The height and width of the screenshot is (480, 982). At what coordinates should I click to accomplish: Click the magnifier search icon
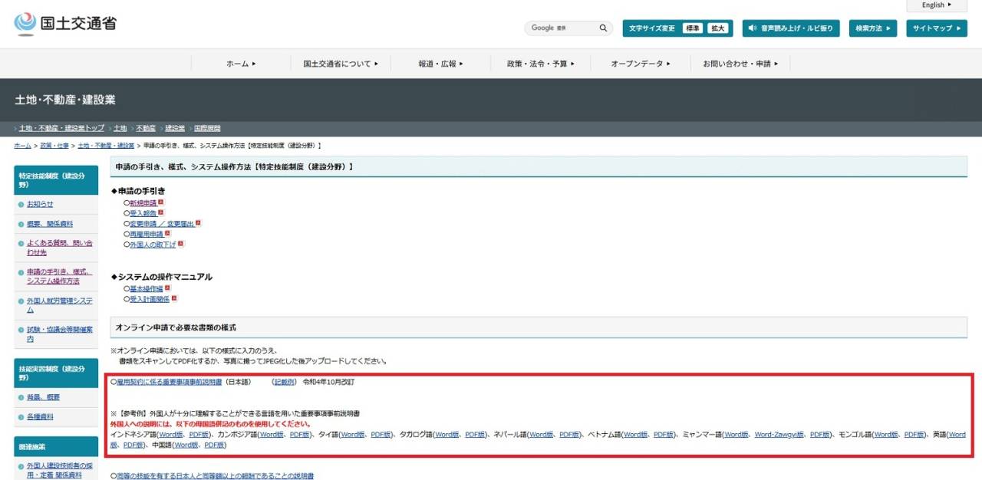coord(604,28)
